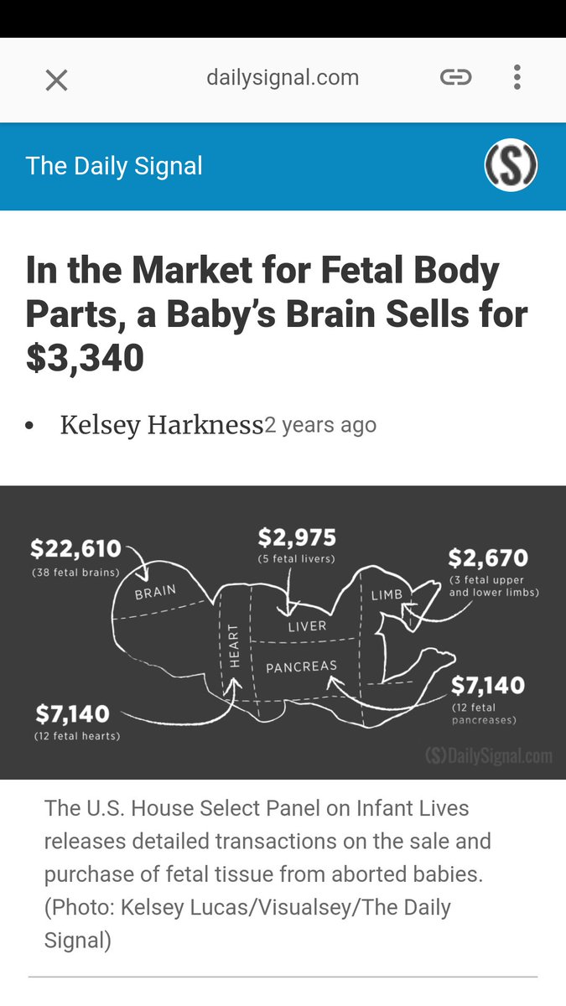Click the HEART section of the diagram
The height and width of the screenshot is (1006, 566).
tap(235, 646)
